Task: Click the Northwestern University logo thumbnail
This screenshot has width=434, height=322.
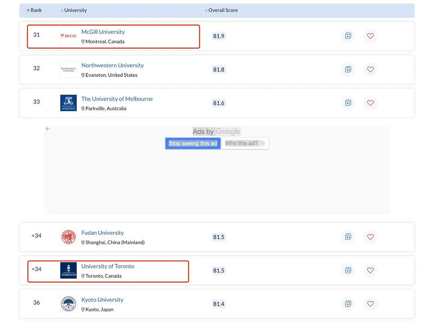Action: [68, 70]
